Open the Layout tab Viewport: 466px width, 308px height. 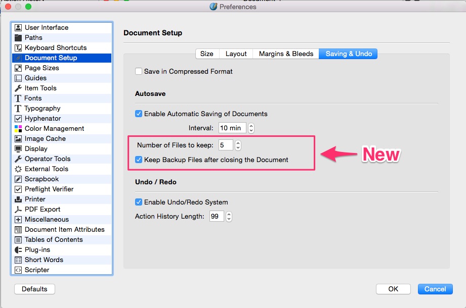(x=236, y=54)
